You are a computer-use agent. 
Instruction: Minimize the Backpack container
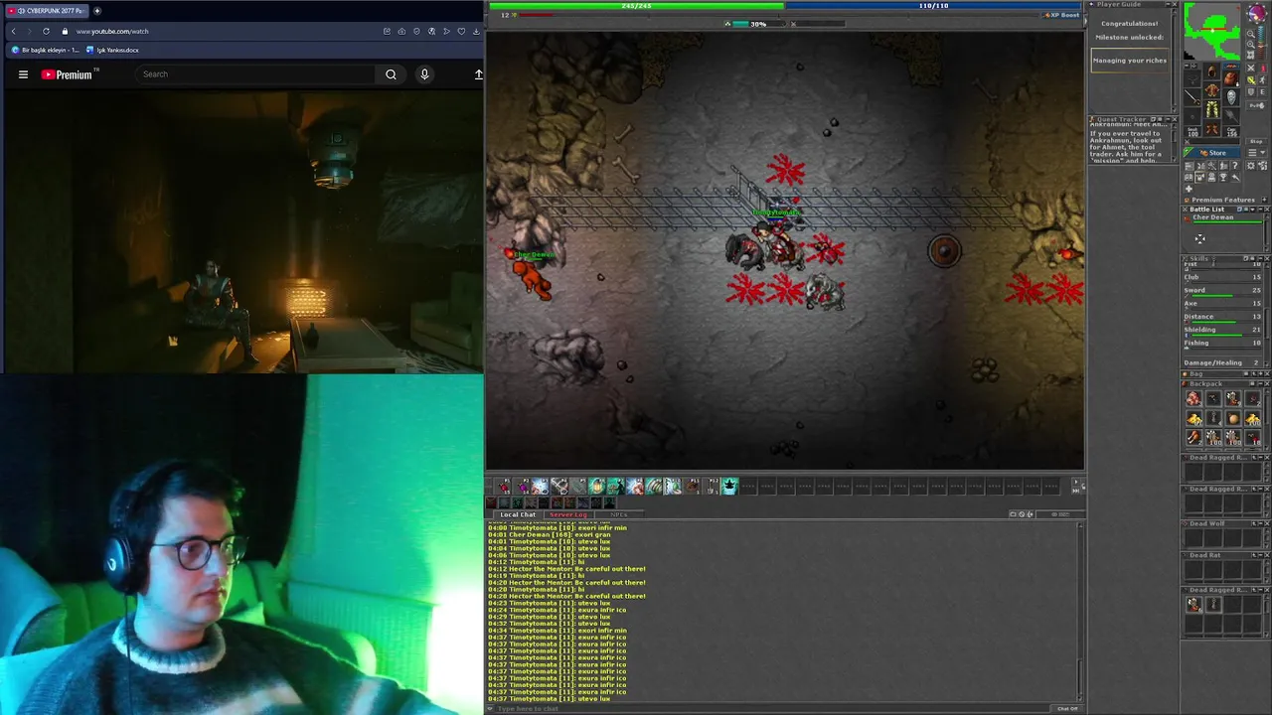[x=1260, y=383]
